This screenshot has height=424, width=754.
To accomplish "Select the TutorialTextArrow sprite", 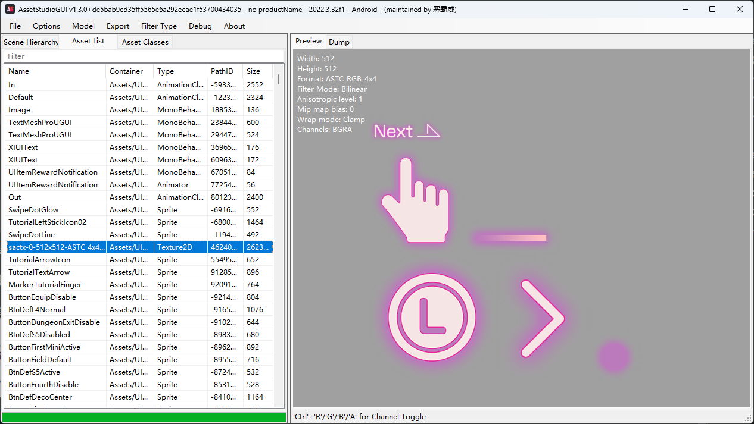I will click(140, 272).
